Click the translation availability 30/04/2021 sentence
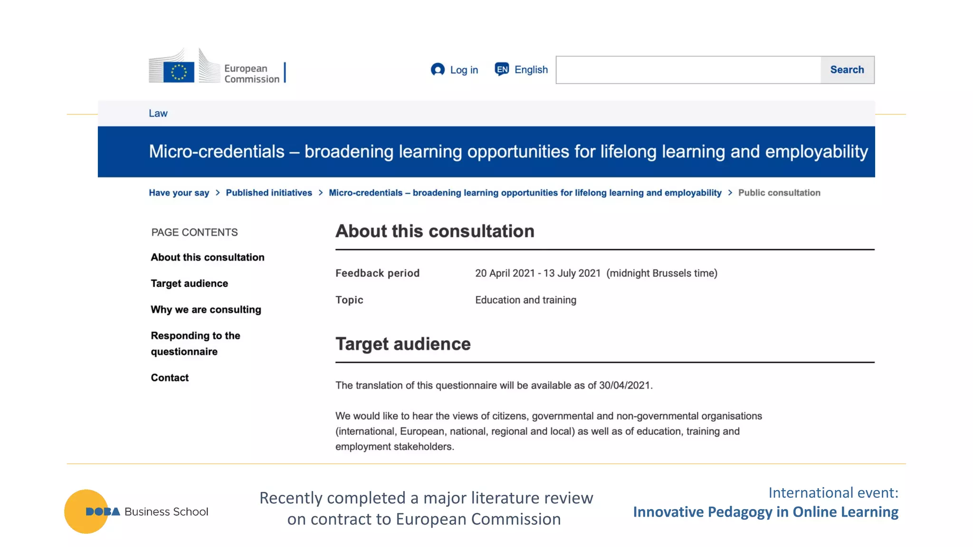 [494, 386]
